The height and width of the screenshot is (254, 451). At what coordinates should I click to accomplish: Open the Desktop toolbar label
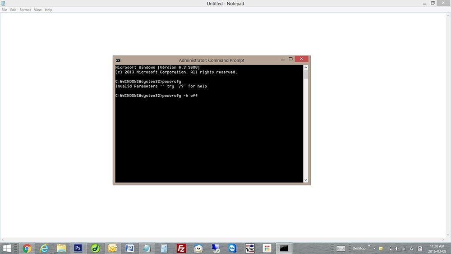359,248
